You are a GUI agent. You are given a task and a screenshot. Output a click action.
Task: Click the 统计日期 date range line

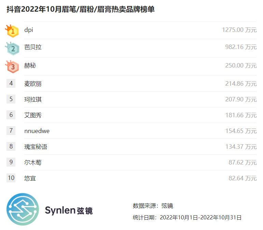[x=187, y=218]
